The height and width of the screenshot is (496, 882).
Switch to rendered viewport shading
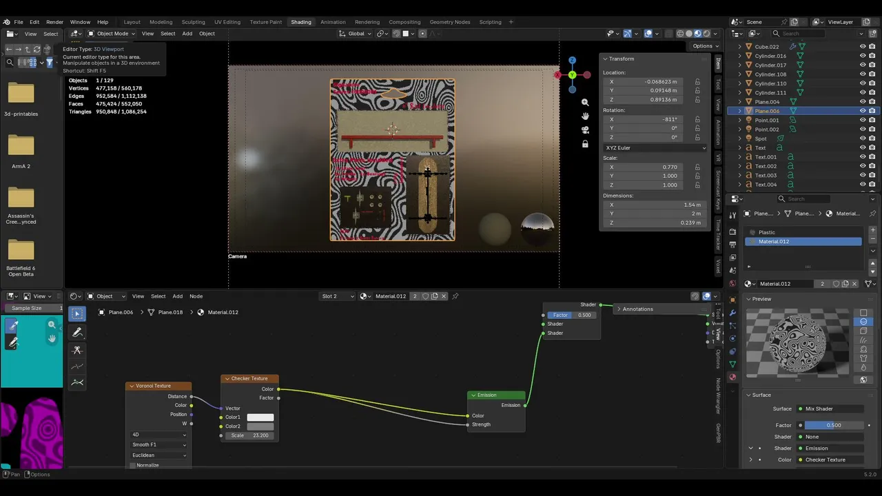point(706,33)
